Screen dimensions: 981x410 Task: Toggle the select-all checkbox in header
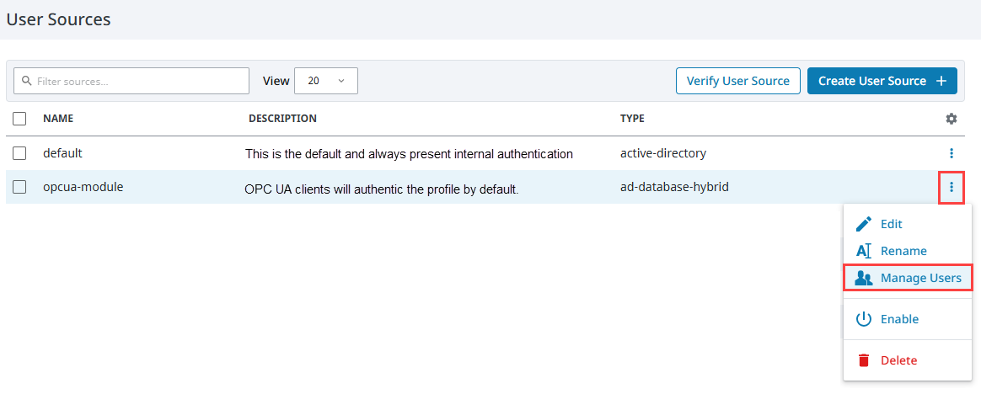[19, 119]
